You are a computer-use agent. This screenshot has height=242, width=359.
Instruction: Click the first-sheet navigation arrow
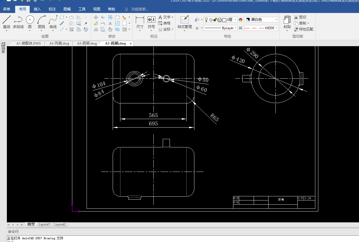click(x=9, y=225)
